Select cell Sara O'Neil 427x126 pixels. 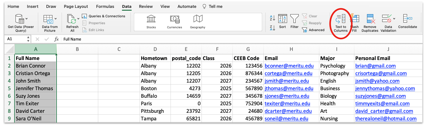(36, 119)
